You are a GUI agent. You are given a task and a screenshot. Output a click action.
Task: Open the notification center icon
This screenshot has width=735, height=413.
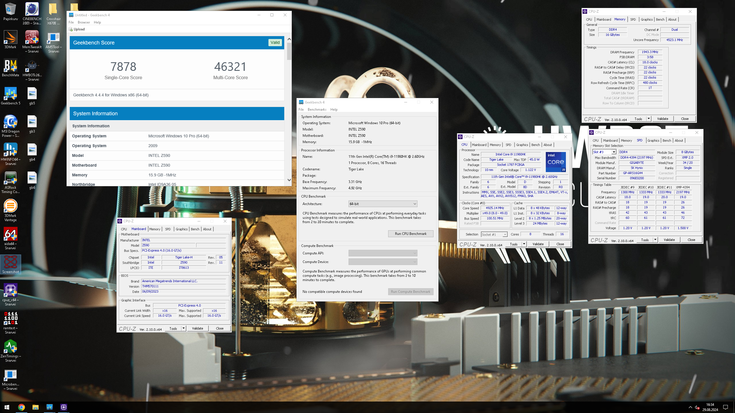[726, 407]
